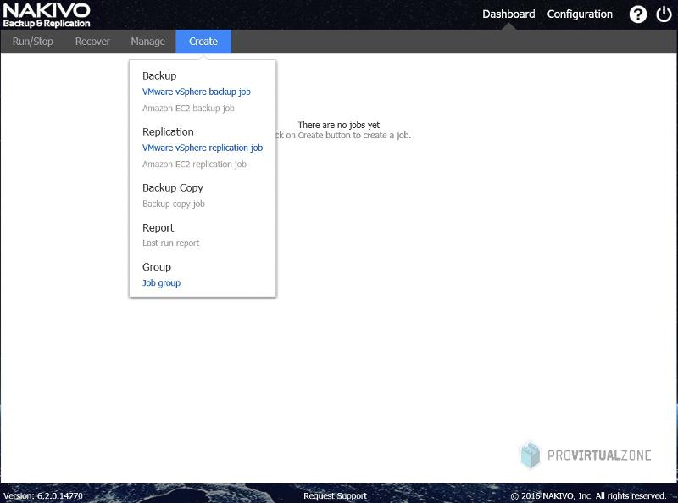Click the Replication section heading
Image resolution: width=678 pixels, height=503 pixels.
point(168,131)
